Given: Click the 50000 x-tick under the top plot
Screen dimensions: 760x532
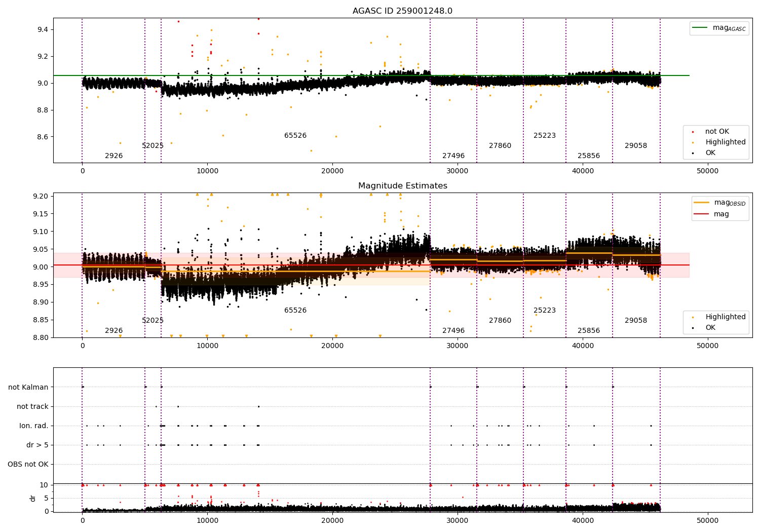Looking at the screenshot, I should pos(707,171).
